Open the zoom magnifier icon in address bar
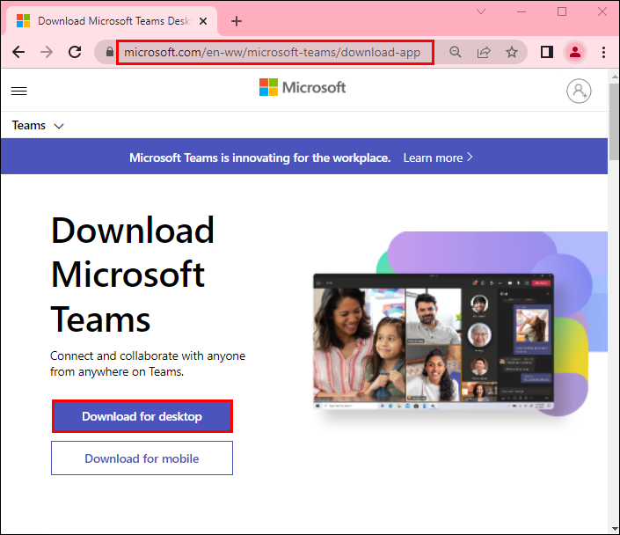Image resolution: width=620 pixels, height=535 pixels. click(x=456, y=52)
